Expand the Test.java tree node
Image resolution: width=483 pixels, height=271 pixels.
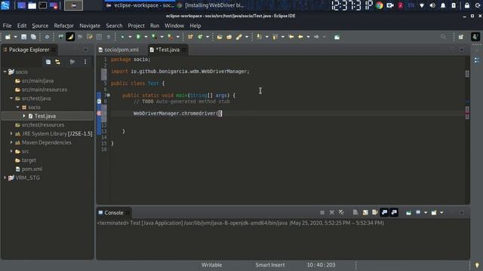click(x=24, y=116)
